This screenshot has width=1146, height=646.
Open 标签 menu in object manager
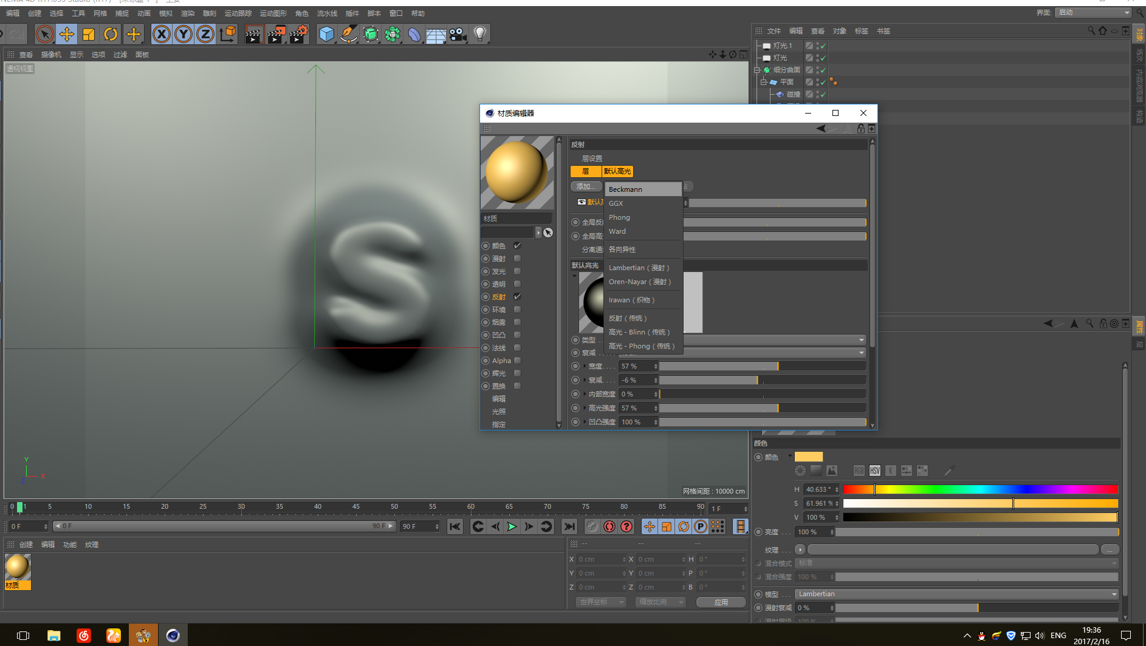click(862, 31)
